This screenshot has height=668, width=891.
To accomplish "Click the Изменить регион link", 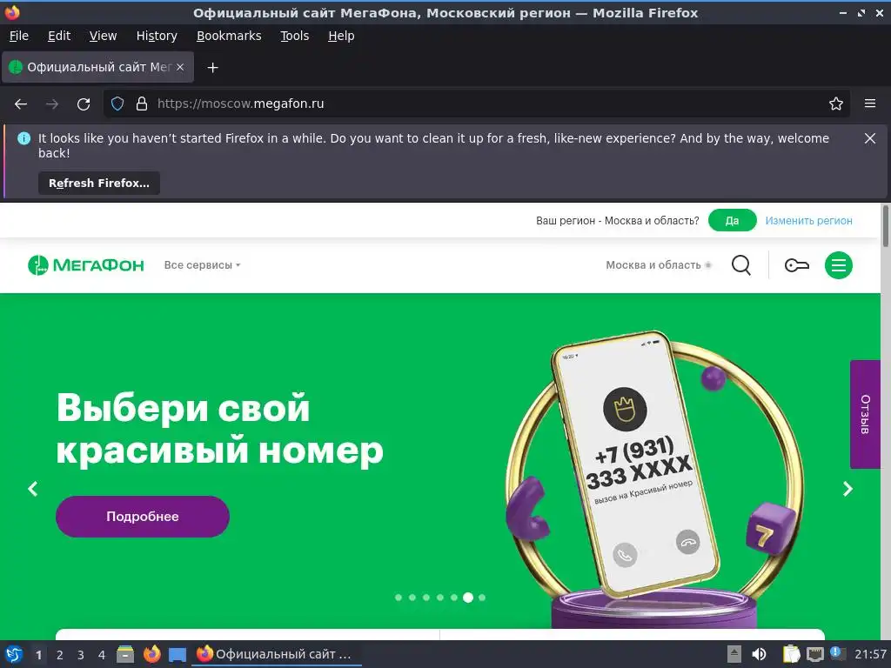I will (x=808, y=220).
